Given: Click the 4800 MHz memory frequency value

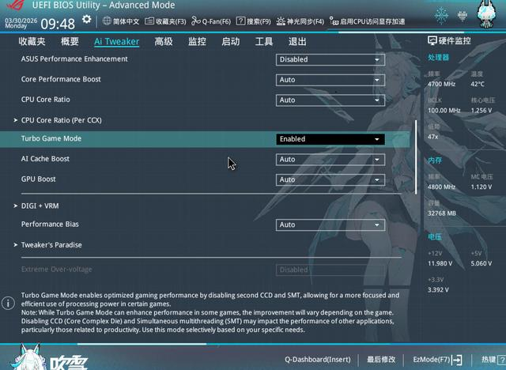Looking at the screenshot, I should [441, 187].
